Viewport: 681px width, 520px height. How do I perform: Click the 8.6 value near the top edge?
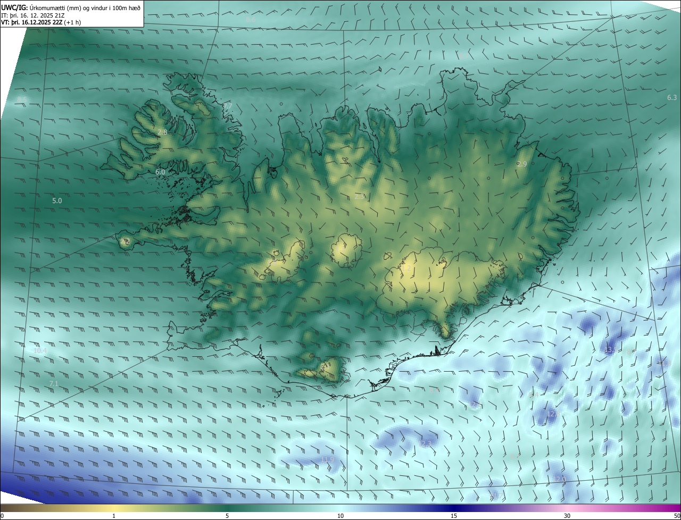click(x=251, y=19)
